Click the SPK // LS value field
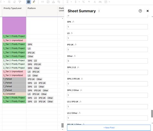This screenshot has height=131, width=153. pyautogui.click(x=107, y=72)
